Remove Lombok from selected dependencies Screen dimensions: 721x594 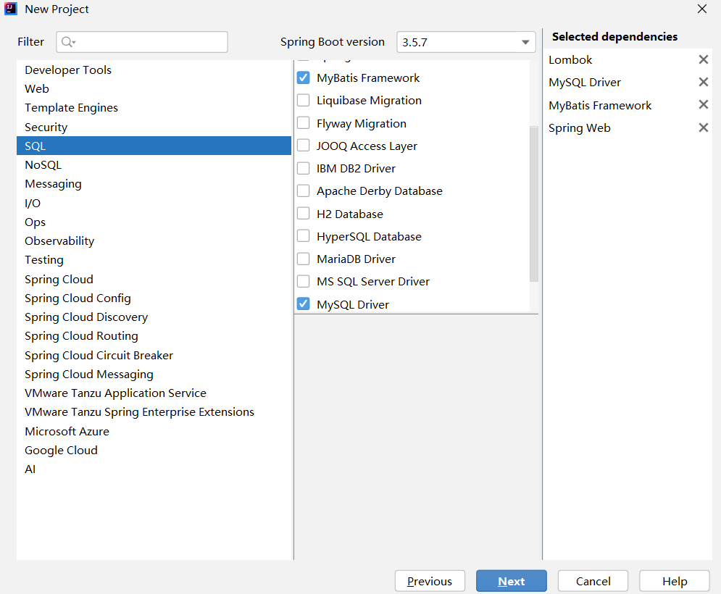[x=703, y=59]
